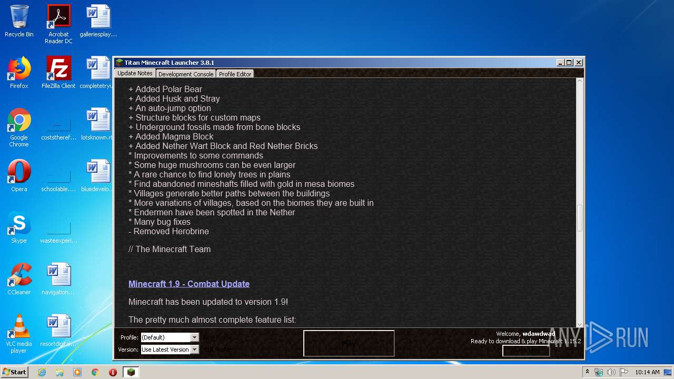The image size is (674, 379).
Task: Click the '+ An auto-jump option' line
Action: point(170,108)
